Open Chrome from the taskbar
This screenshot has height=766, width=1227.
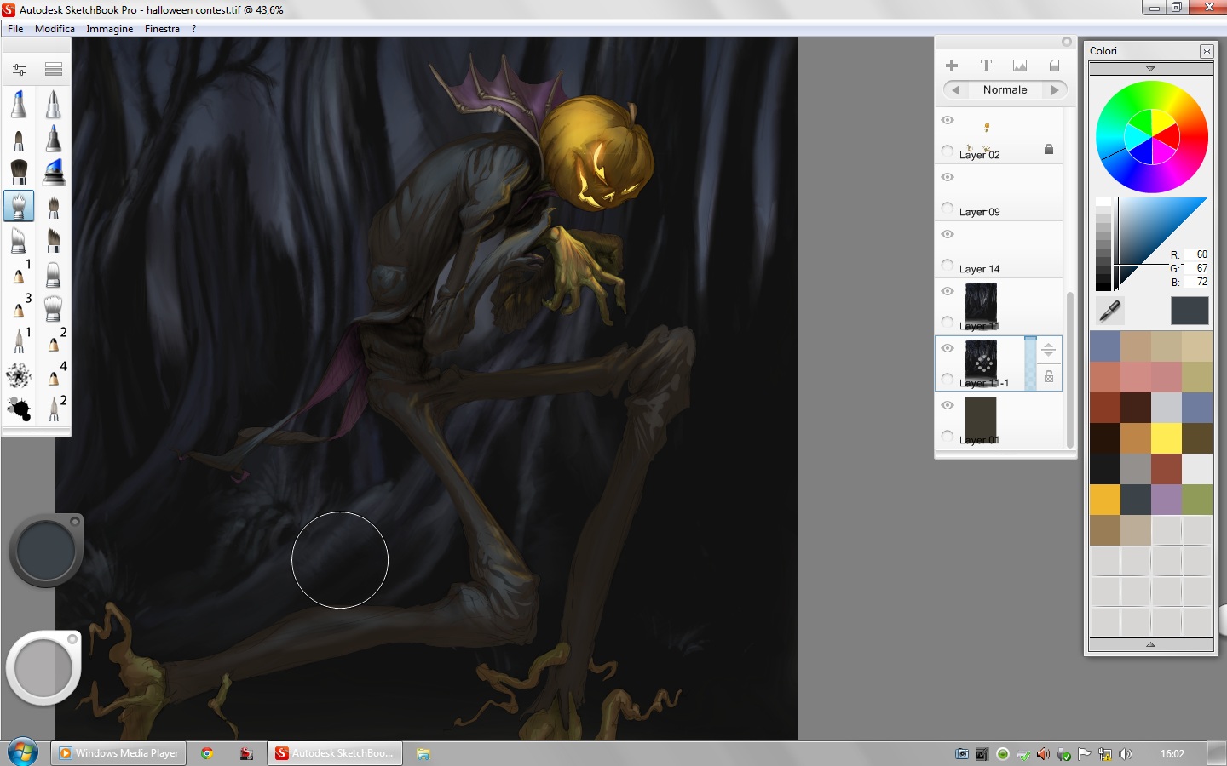click(206, 753)
